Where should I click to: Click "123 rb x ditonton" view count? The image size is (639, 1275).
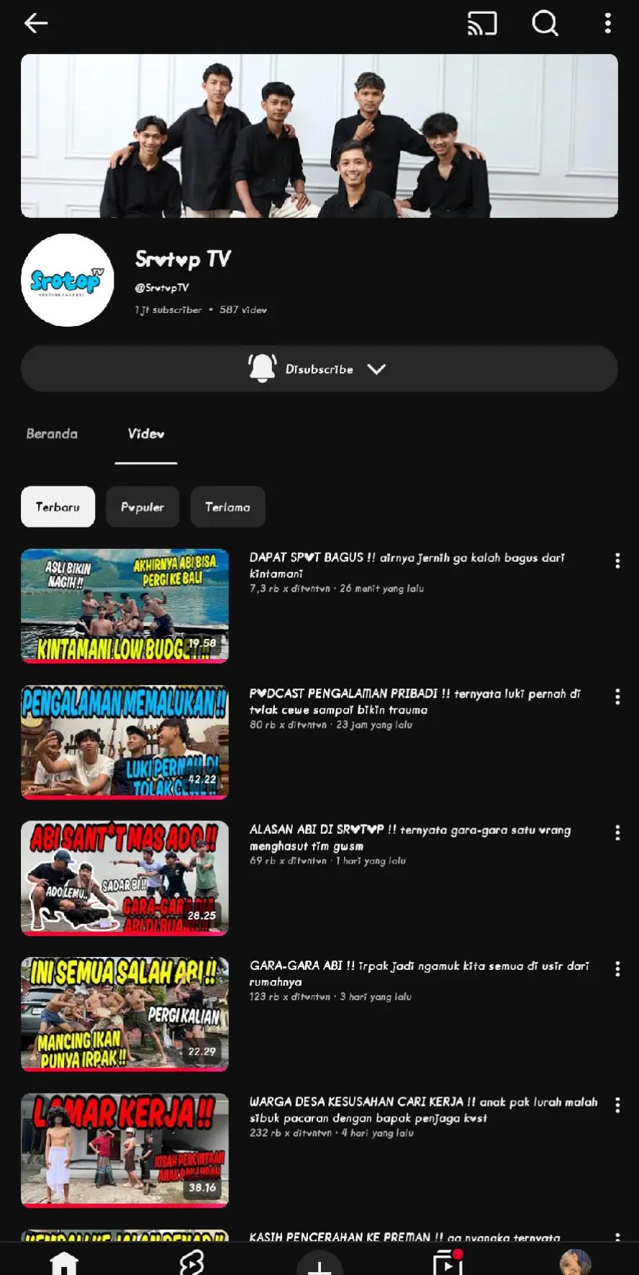(290, 997)
